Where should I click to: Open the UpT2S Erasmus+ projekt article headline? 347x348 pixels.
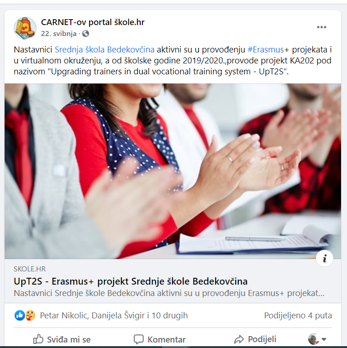pos(131,281)
